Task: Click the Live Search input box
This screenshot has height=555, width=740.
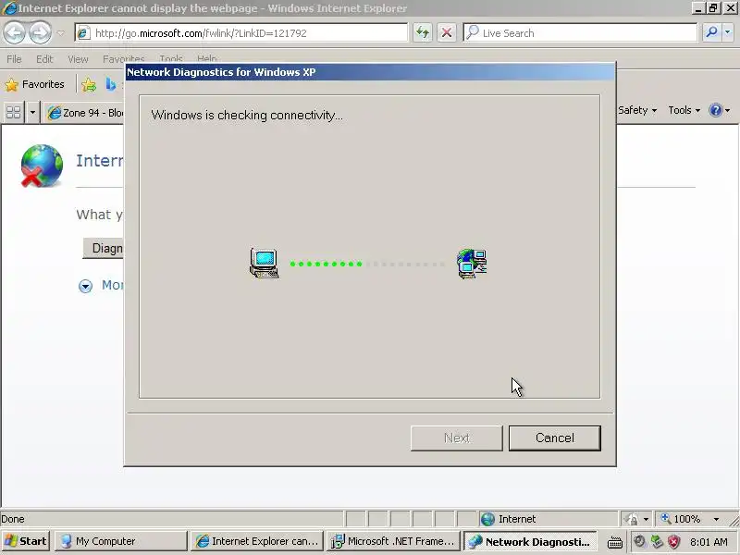Action: pos(580,33)
